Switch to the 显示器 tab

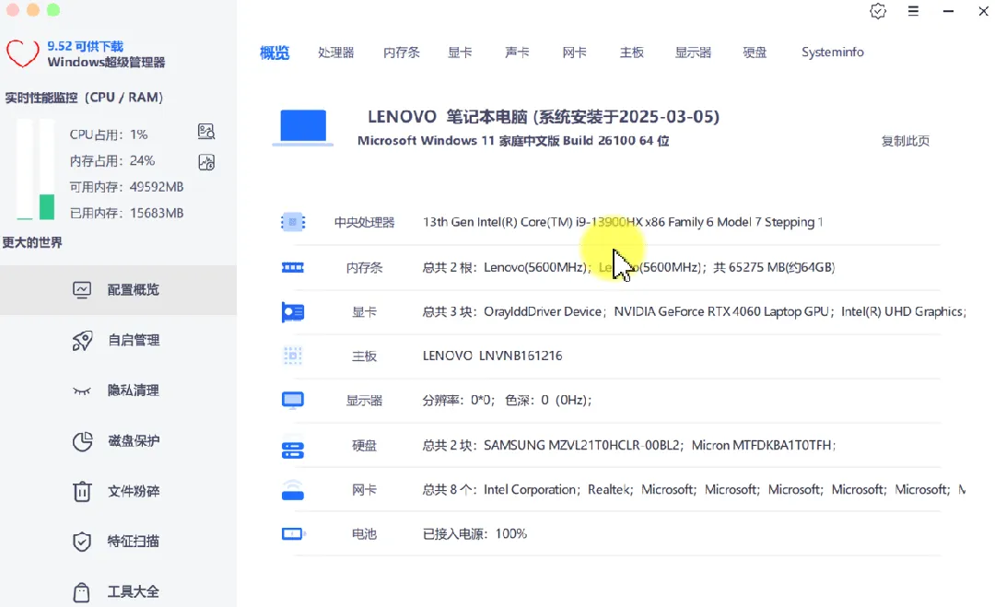[x=693, y=53]
